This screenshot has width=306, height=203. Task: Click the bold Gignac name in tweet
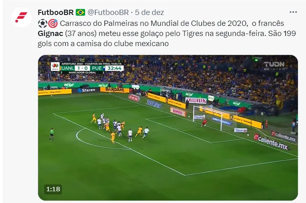pos(50,34)
